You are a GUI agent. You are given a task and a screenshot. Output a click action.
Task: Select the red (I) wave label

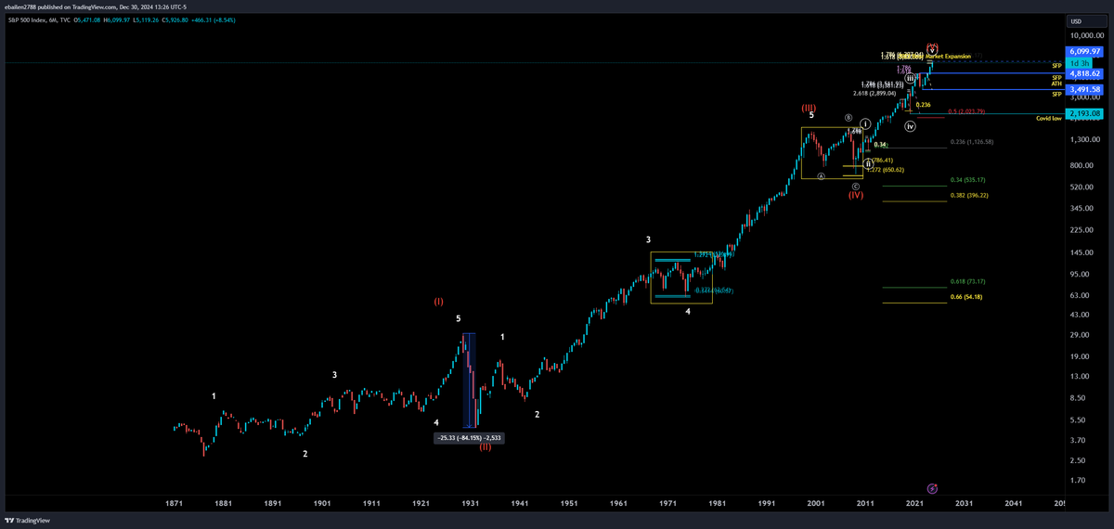pos(439,302)
